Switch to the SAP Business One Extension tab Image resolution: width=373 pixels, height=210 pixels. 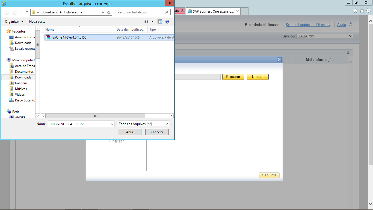pyautogui.click(x=213, y=11)
